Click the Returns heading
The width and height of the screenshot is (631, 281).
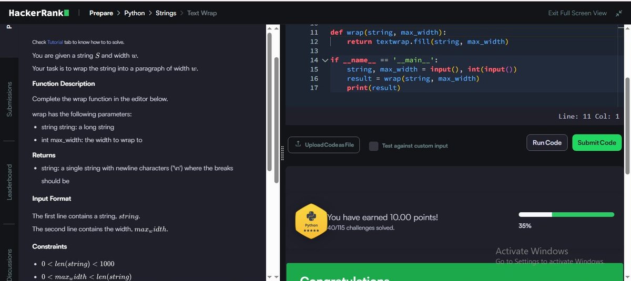pos(44,155)
